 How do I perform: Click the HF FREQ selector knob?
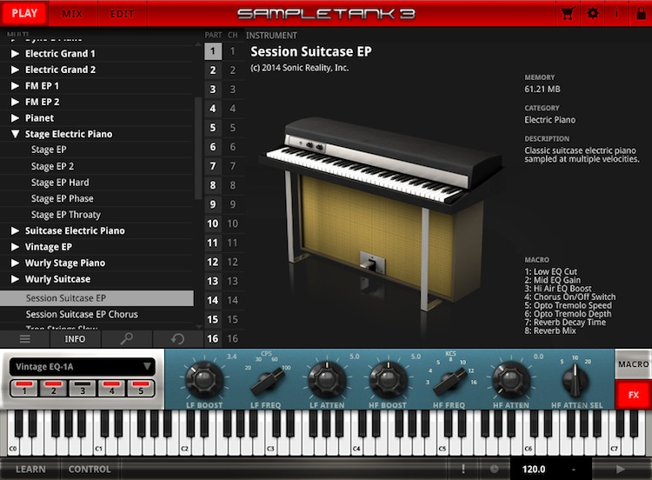(449, 381)
